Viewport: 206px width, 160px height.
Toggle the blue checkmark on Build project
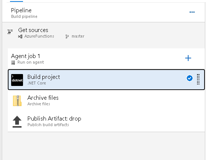point(190,78)
